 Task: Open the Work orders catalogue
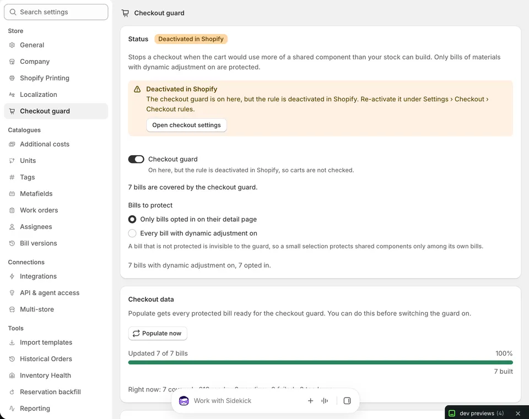56,210
